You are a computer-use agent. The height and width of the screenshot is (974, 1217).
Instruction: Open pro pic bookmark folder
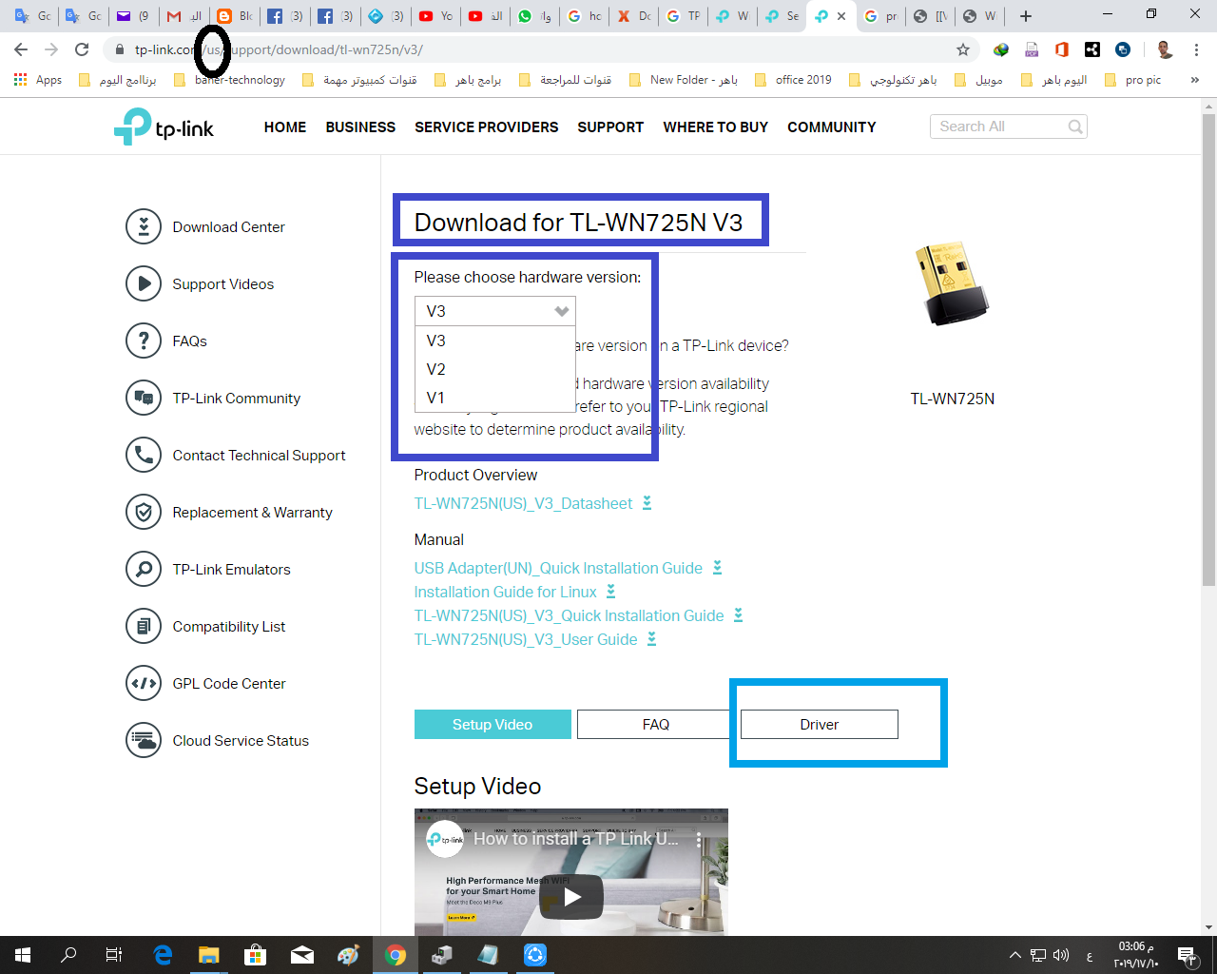coord(1133,80)
